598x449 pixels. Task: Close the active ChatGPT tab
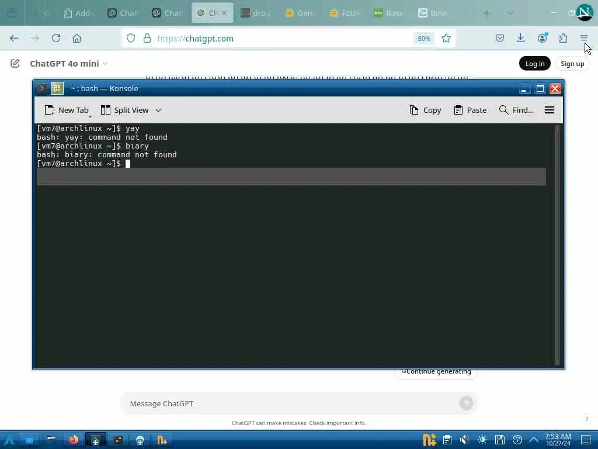(224, 13)
